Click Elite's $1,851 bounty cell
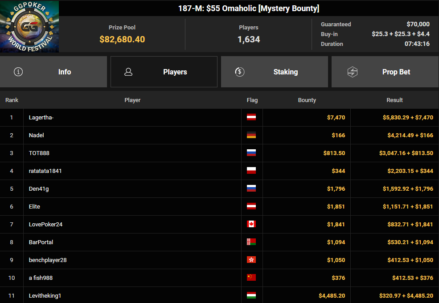The image size is (439, 303). [307, 206]
